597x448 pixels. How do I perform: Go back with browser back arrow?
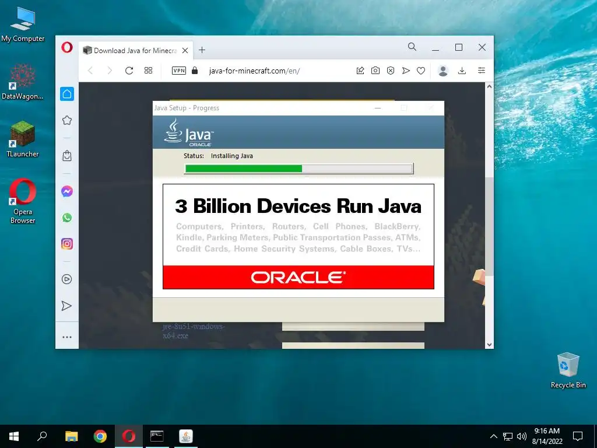coord(90,71)
